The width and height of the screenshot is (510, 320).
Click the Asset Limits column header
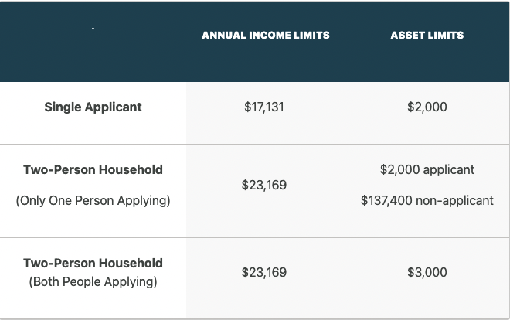427,35
